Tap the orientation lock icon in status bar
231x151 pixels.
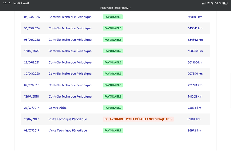pyautogui.click(x=212, y=3)
